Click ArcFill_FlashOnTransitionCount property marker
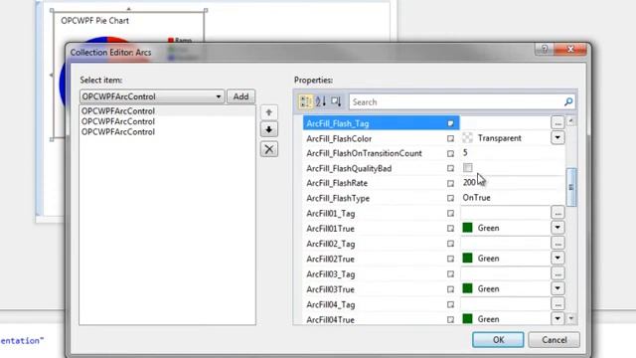 coord(450,153)
